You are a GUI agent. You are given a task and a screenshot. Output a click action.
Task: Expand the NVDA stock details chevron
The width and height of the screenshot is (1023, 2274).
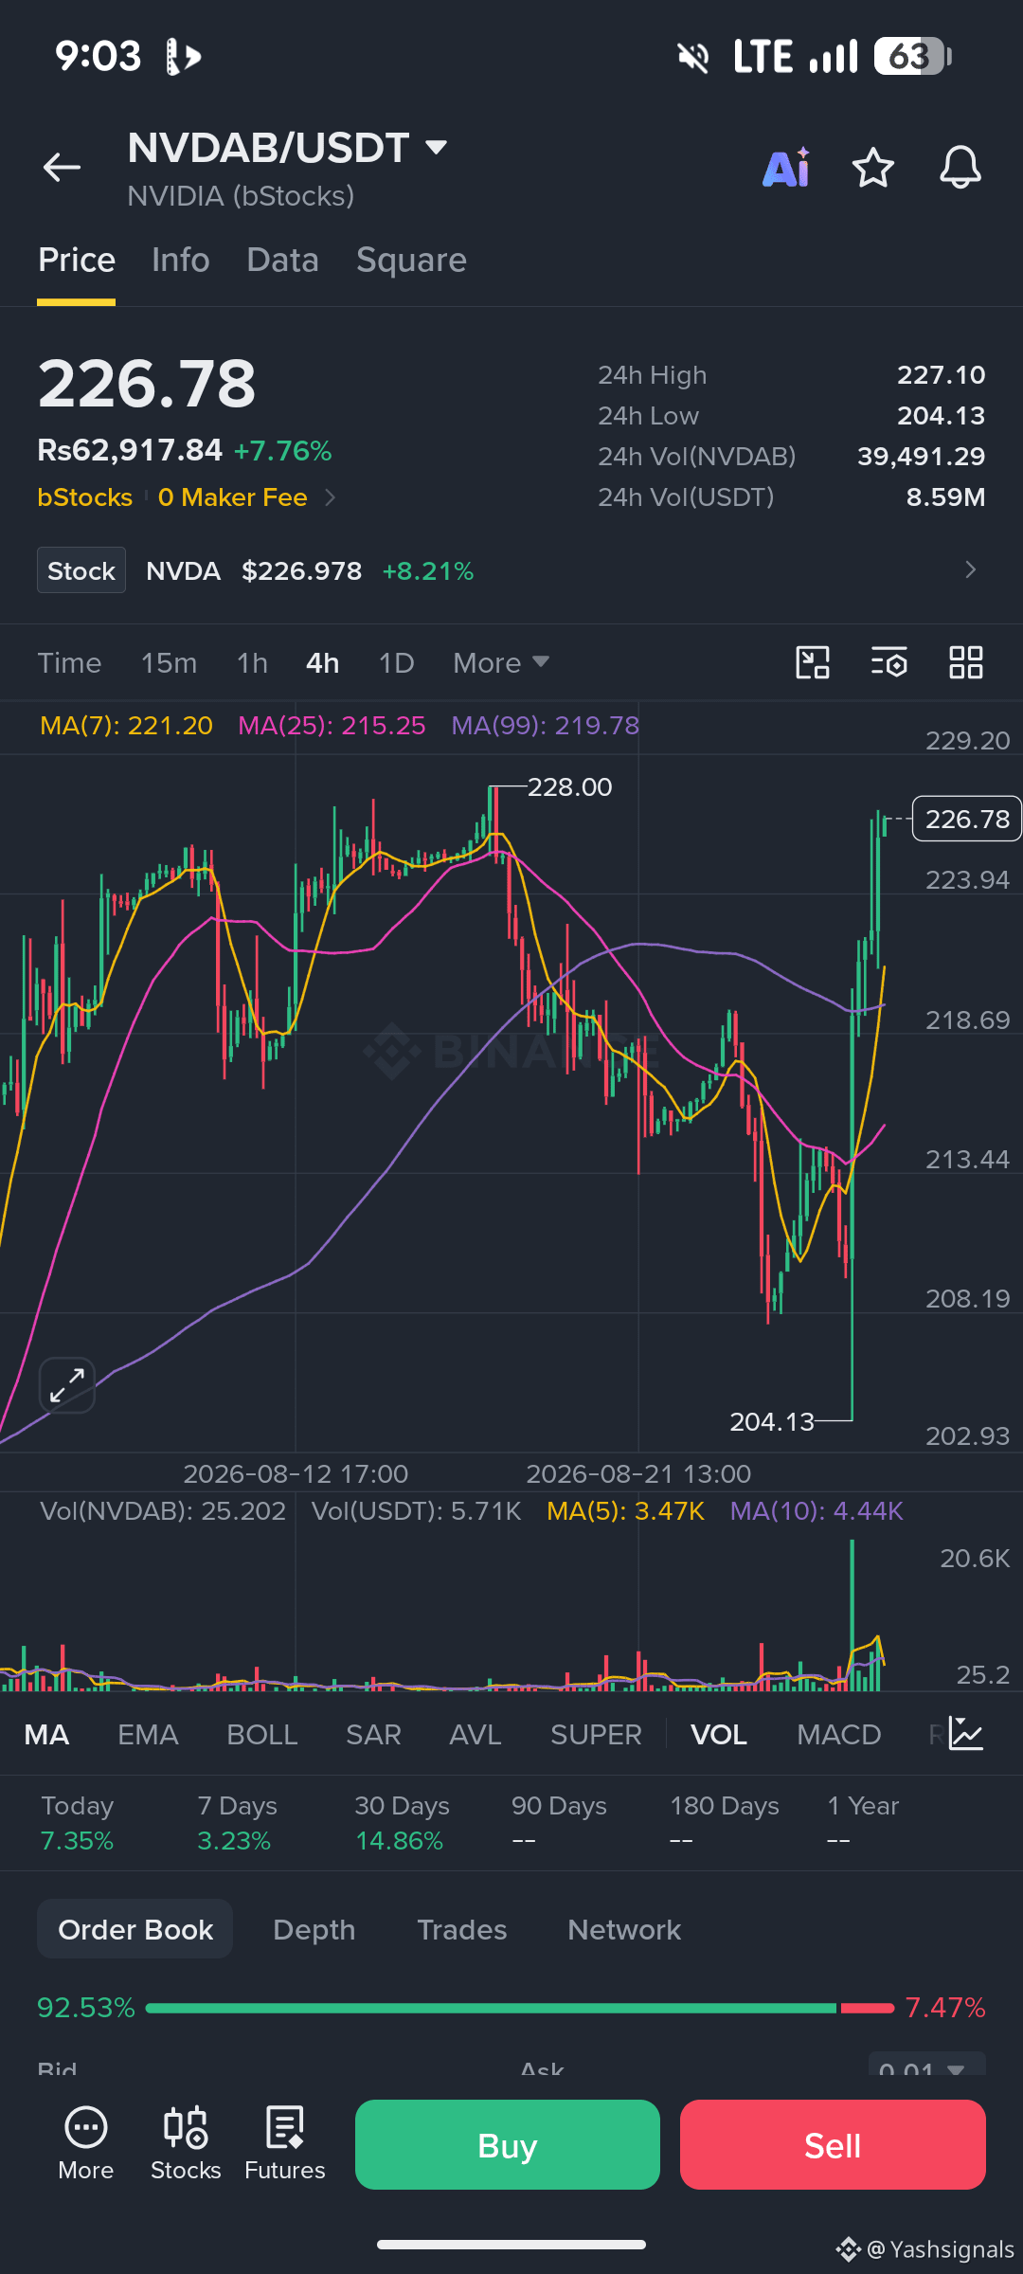pos(970,569)
